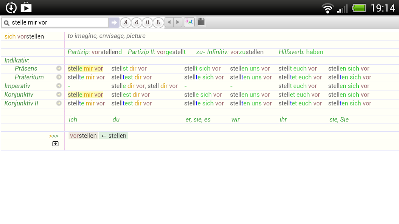Tap the search magnifier icon

coord(7,23)
